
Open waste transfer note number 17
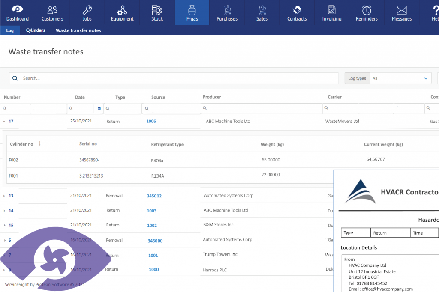pyautogui.click(x=11, y=122)
